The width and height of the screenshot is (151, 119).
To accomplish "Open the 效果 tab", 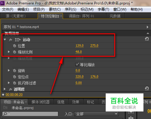I will tap(75, 102).
